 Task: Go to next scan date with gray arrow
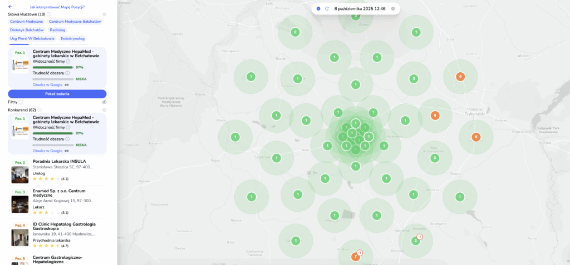click(393, 8)
